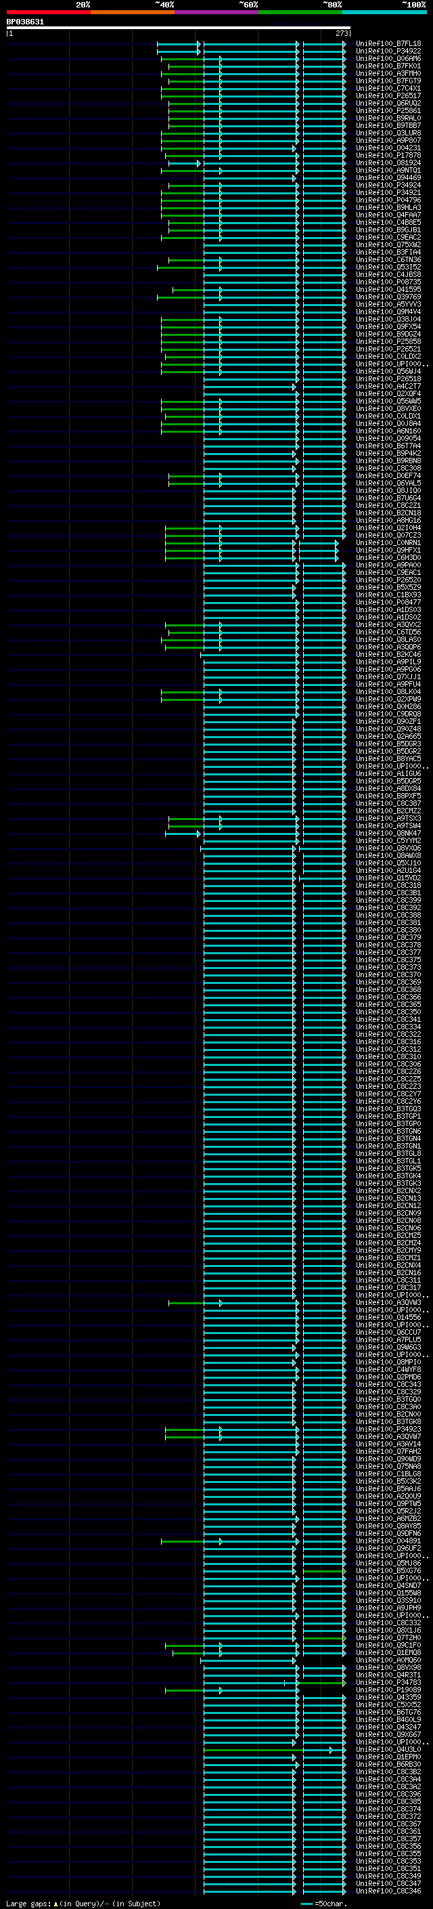Select hit UniRef100_Q75XW2
This screenshot has height=1909, width=433.
388,244
